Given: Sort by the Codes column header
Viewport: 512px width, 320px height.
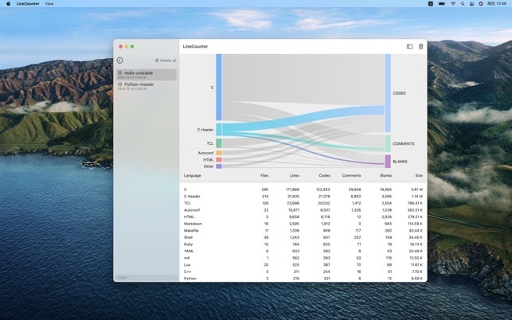Looking at the screenshot, I should point(324,175).
